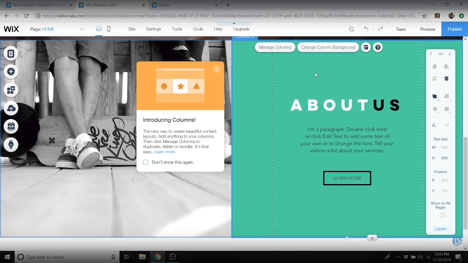Switch to mobile editor view
The width and height of the screenshot is (468, 263).
109,29
